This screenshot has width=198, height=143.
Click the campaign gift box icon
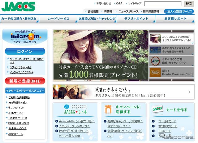click(108, 109)
